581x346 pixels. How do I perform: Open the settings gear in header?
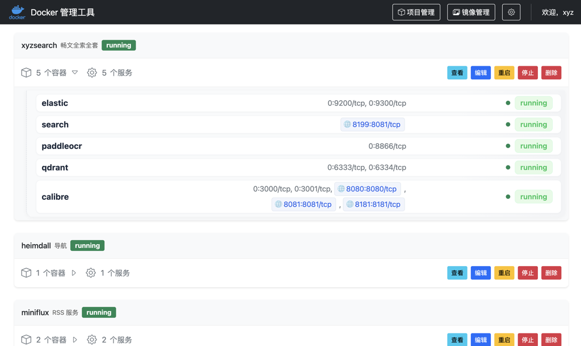click(511, 12)
